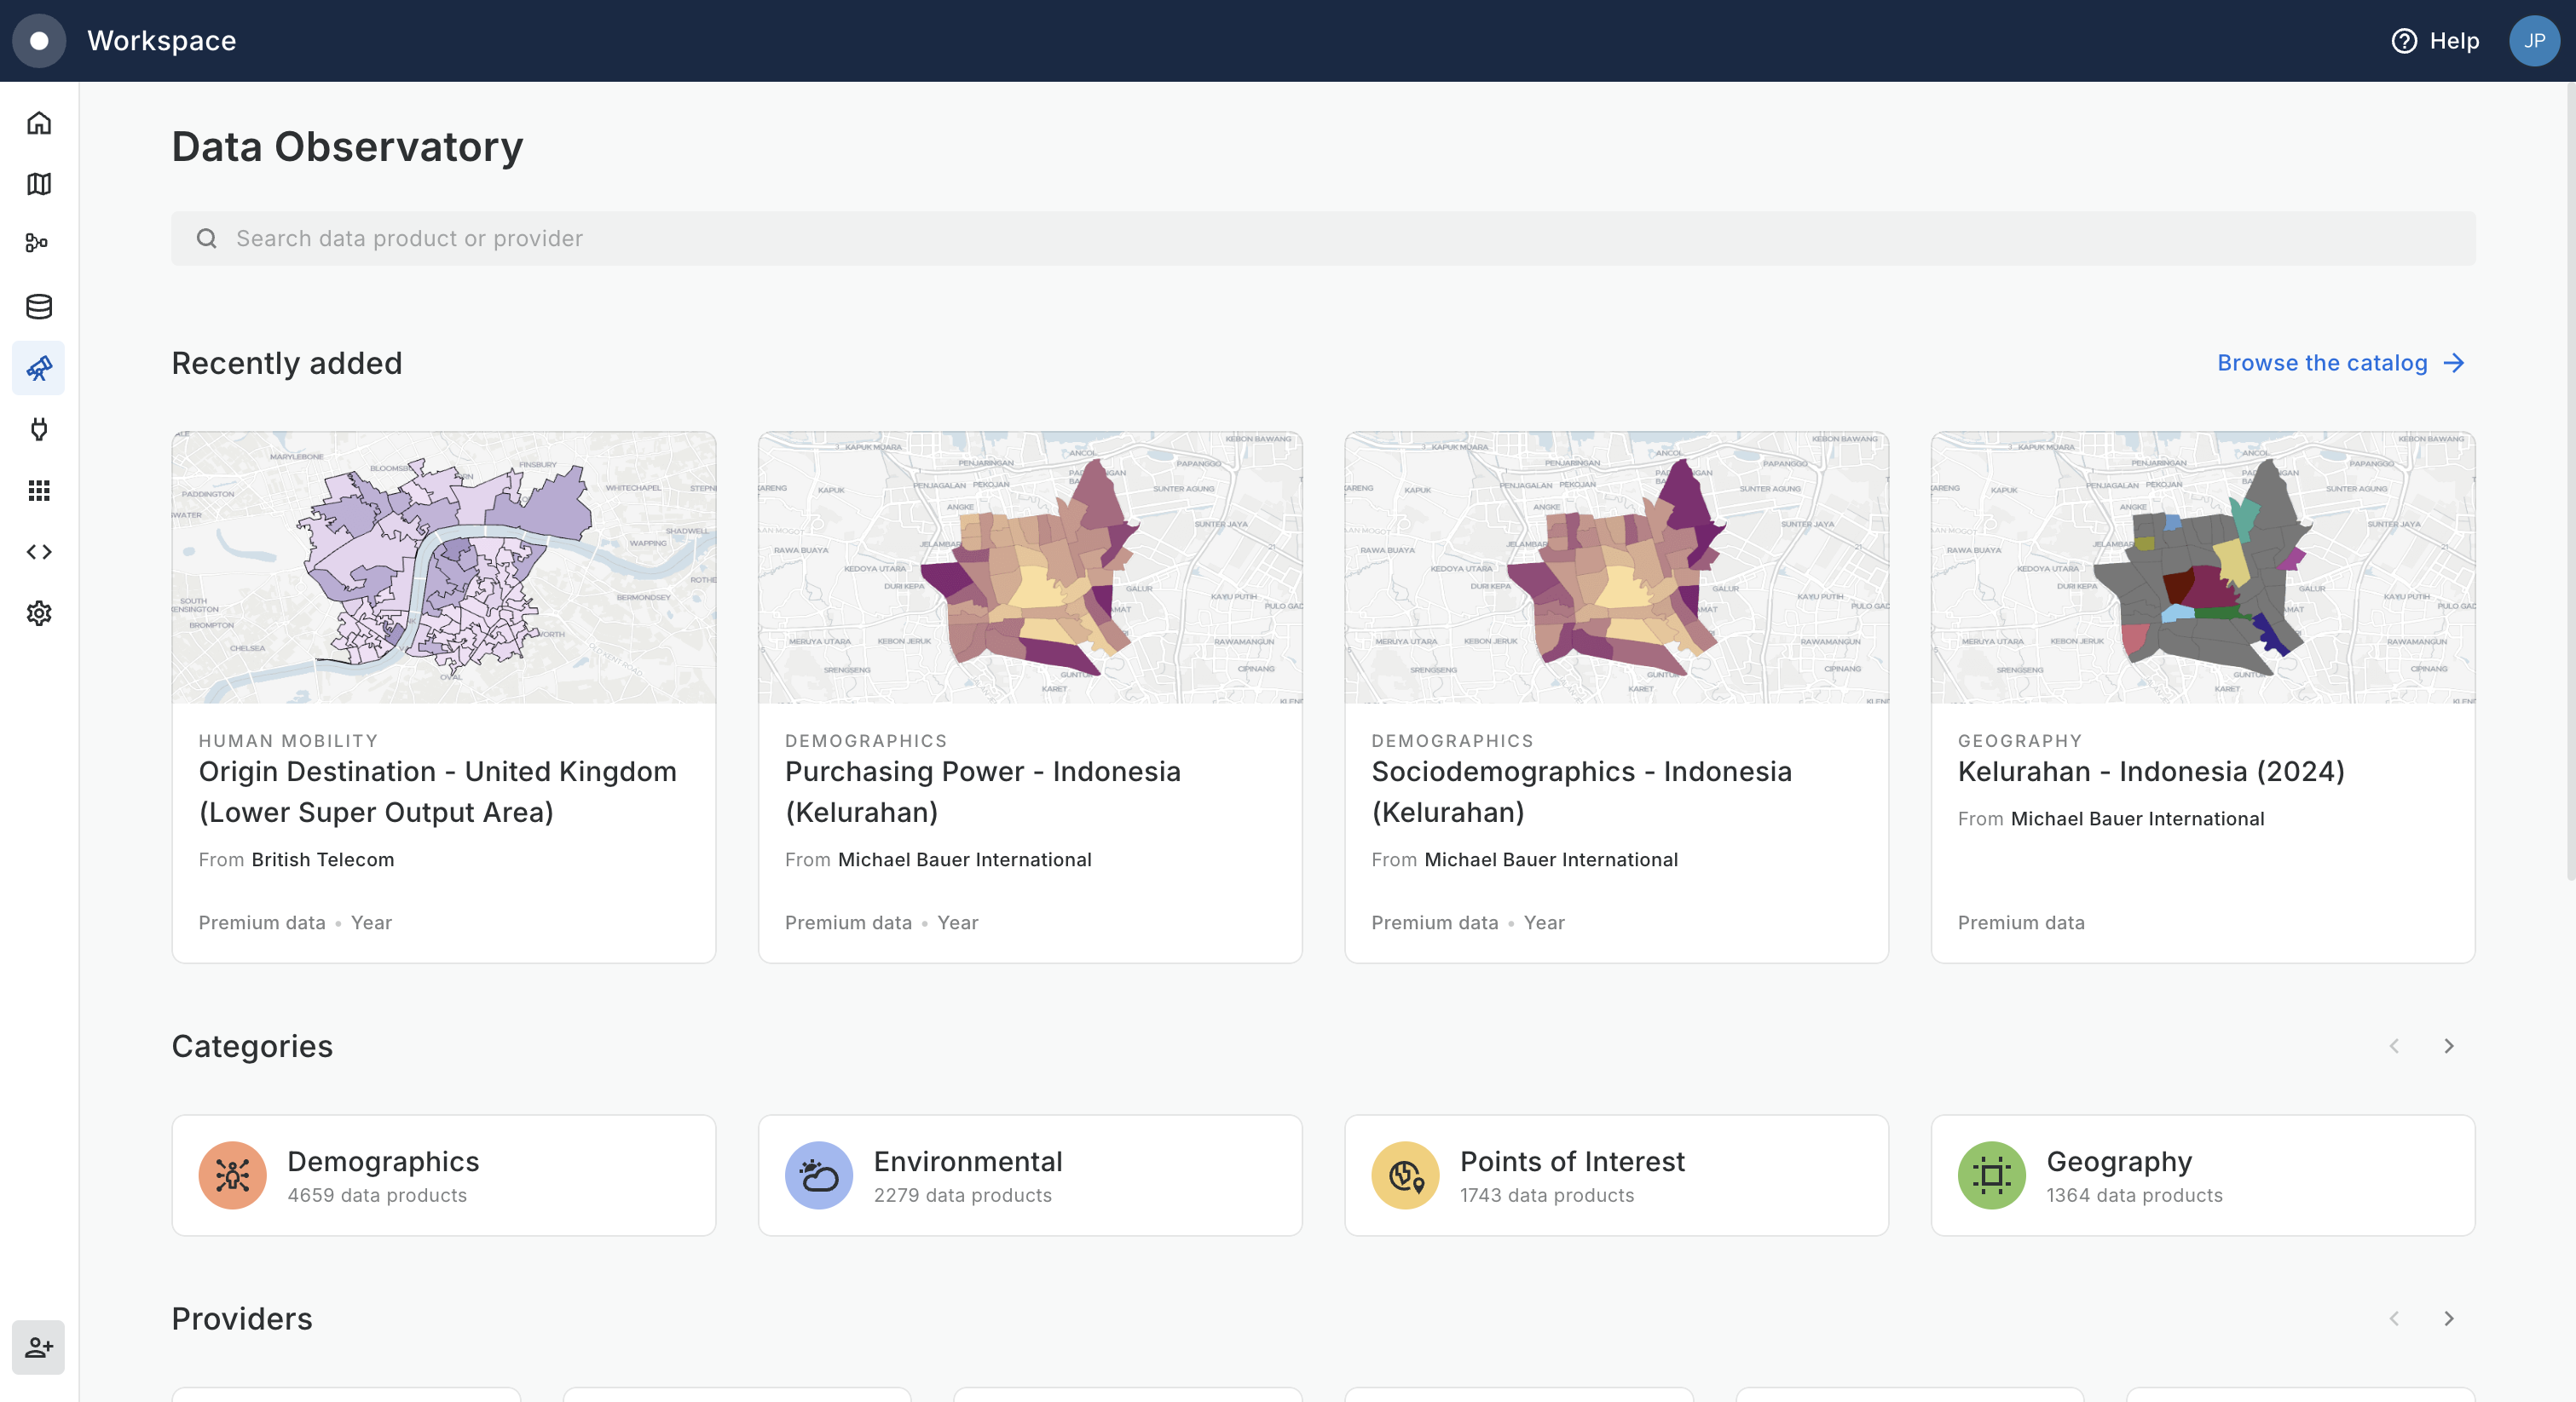Open the Developers code brackets icon
Screen dimensions: 2576x1402
(x=39, y=552)
